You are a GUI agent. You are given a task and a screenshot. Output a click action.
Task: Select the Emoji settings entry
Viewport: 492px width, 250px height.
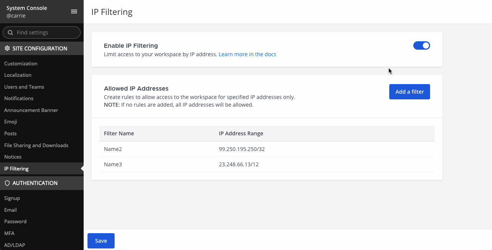coord(10,122)
